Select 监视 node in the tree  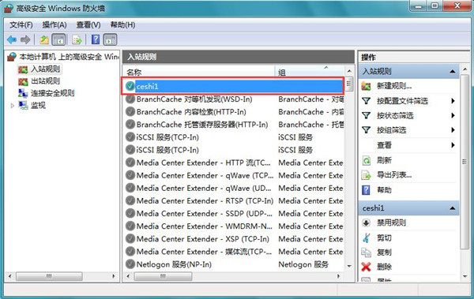click(x=38, y=105)
